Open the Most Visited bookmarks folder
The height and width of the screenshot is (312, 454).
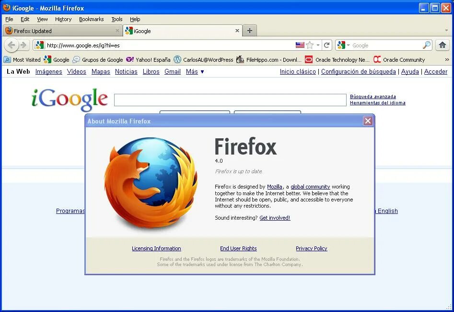(22, 60)
